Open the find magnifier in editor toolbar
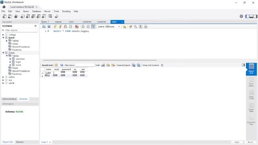This screenshot has height=145, width=258. click(135, 27)
